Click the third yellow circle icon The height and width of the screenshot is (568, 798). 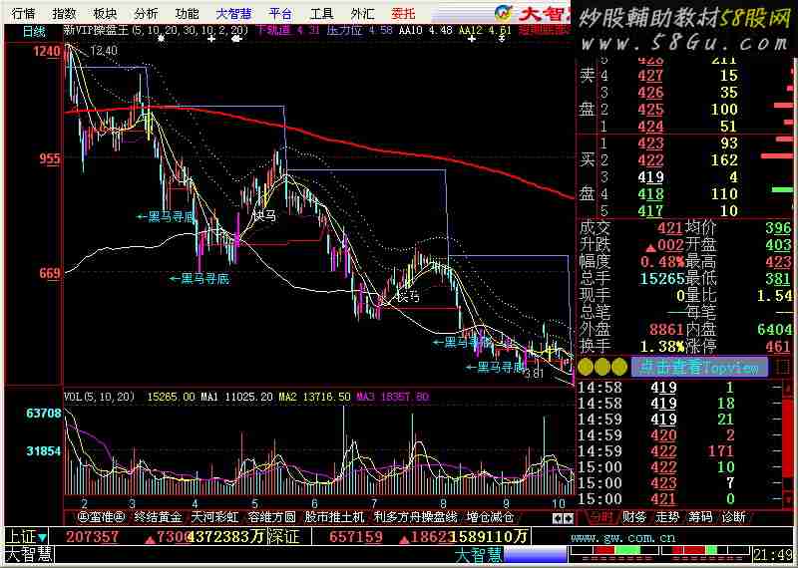click(618, 367)
